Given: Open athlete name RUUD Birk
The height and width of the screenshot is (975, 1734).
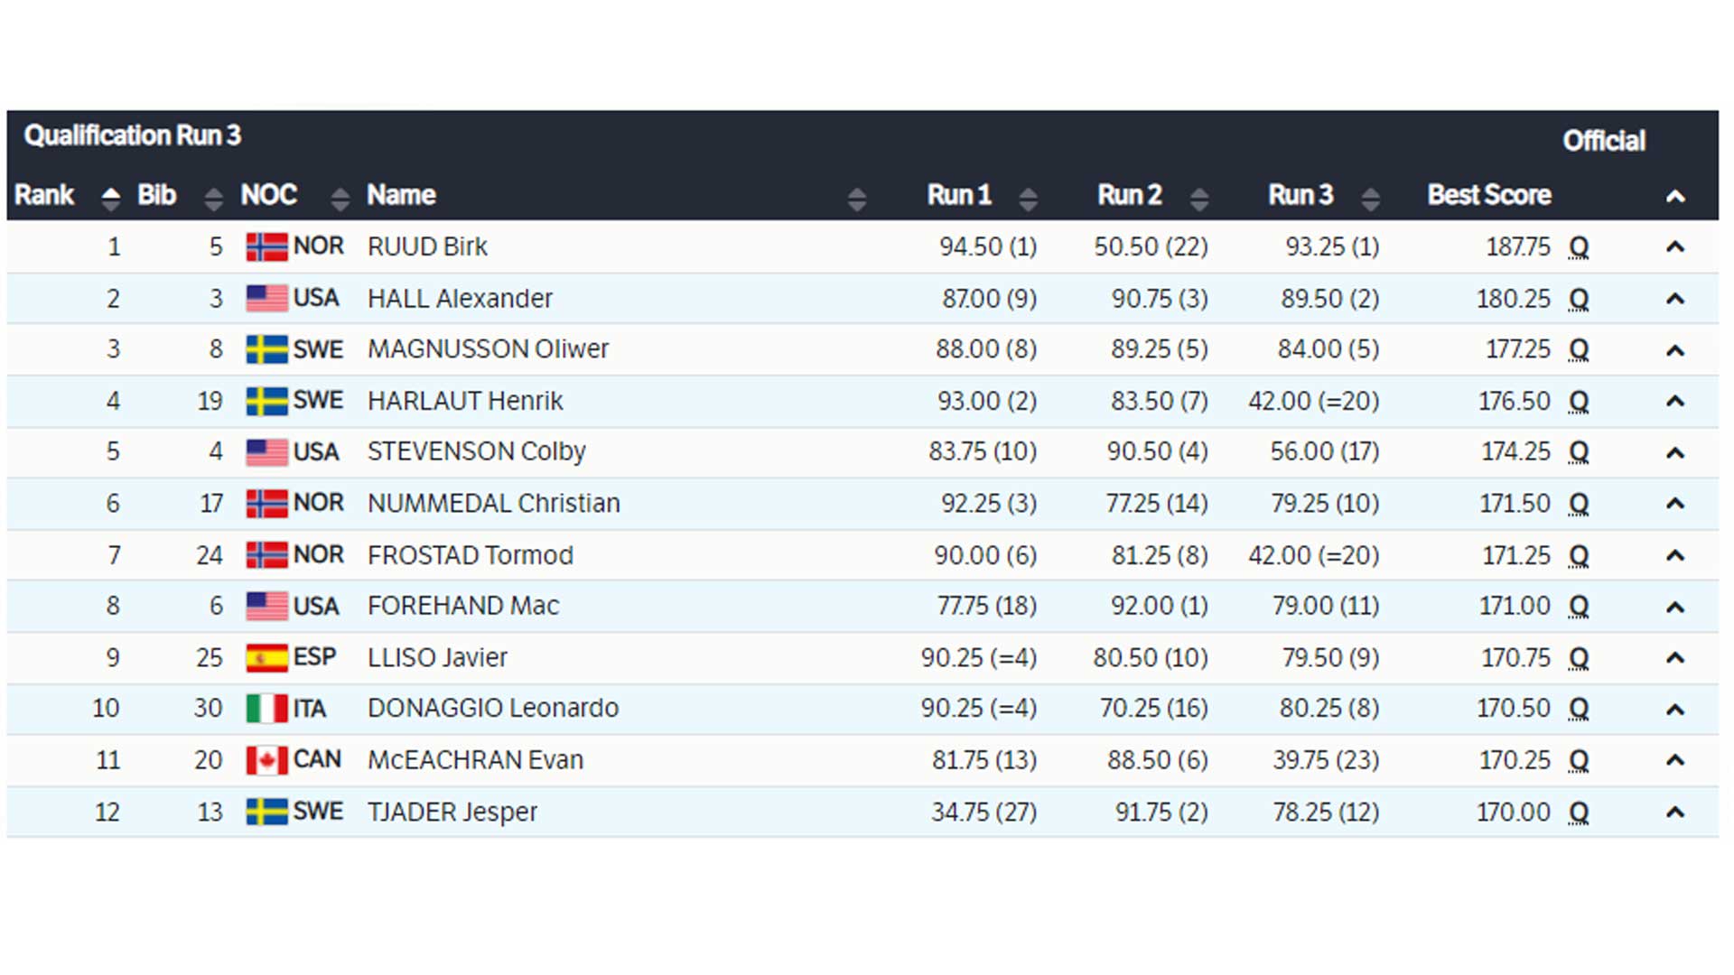Looking at the screenshot, I should pyautogui.click(x=427, y=246).
